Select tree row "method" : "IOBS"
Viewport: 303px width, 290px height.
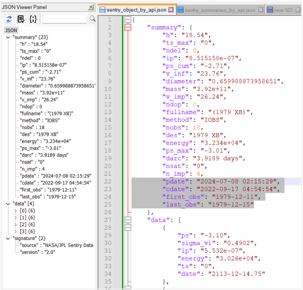click(40, 120)
